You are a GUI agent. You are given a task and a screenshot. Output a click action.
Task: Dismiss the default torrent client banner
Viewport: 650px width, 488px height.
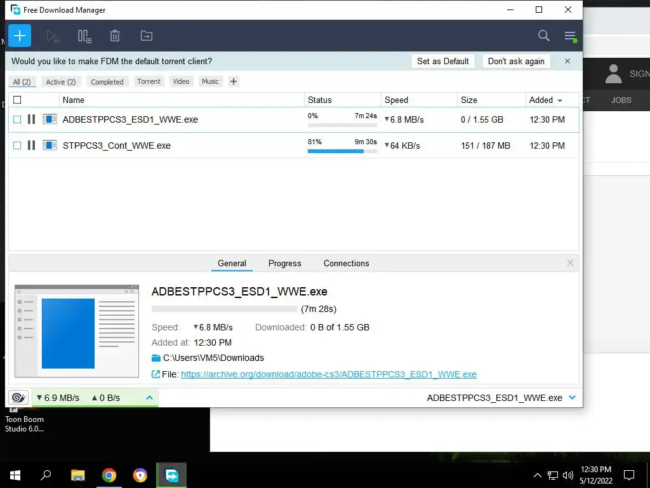pyautogui.click(x=567, y=62)
